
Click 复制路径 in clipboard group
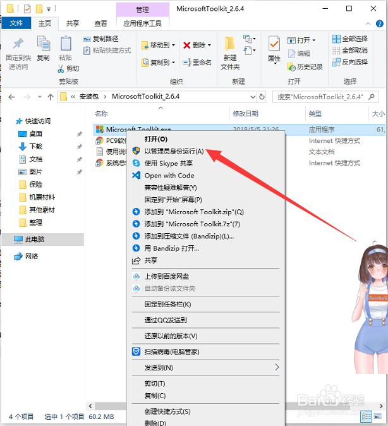click(100, 39)
